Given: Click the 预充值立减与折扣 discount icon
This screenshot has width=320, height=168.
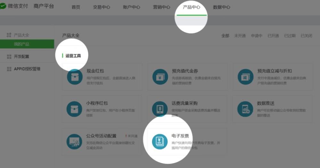Looking at the screenshot, I should pyautogui.click(x=245, y=77).
